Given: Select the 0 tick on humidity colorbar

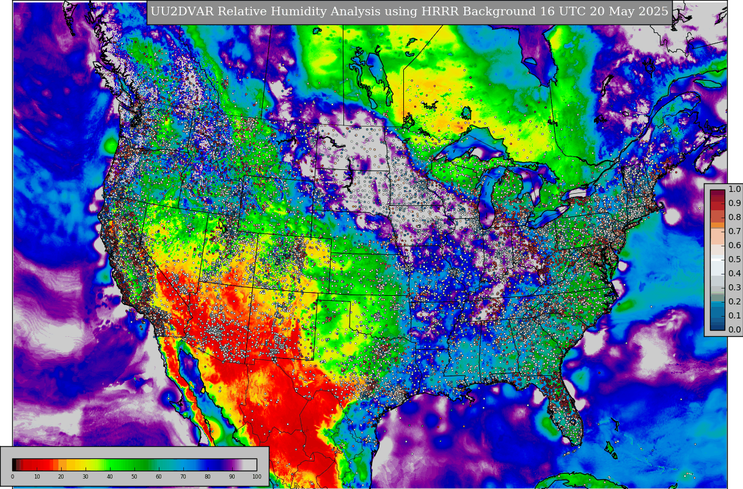Looking at the screenshot, I should pyautogui.click(x=12, y=476).
